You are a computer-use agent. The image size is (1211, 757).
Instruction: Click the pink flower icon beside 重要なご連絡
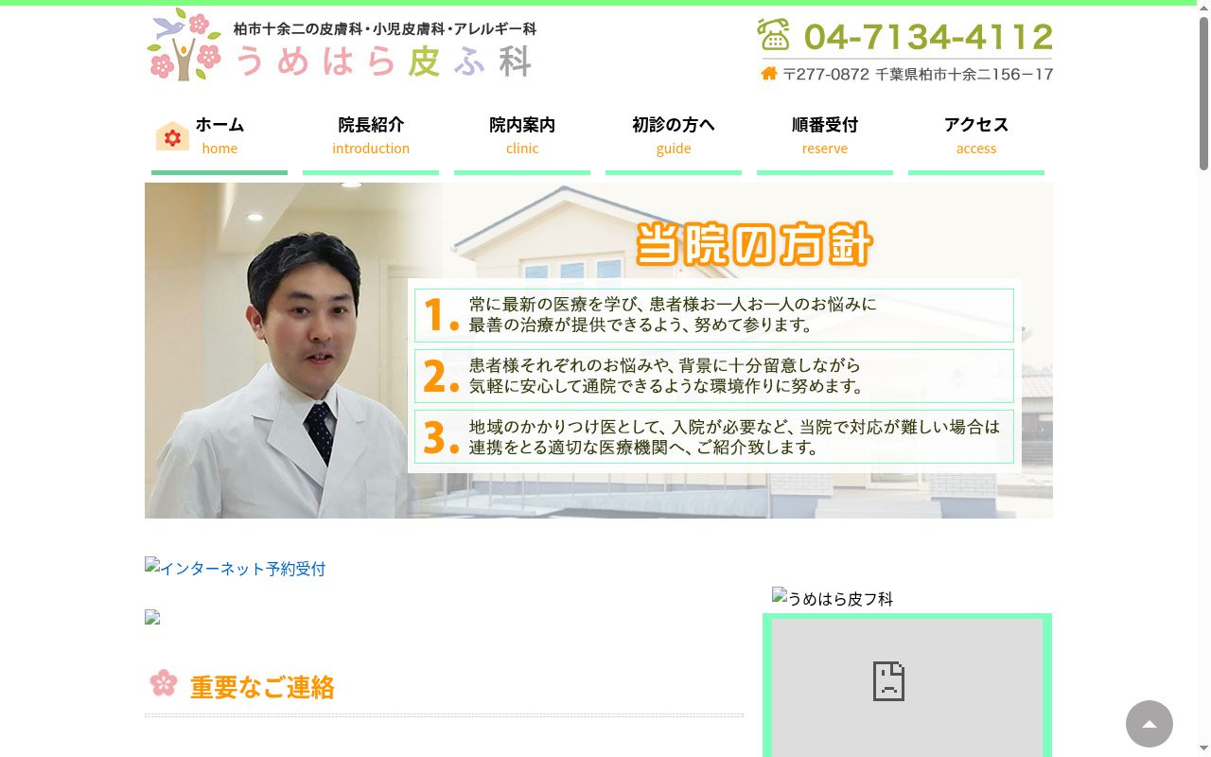(x=164, y=683)
